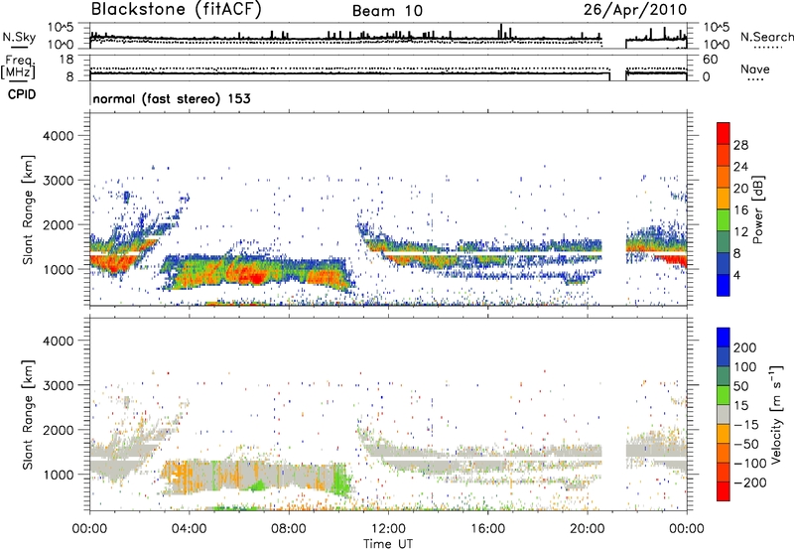Click the "04:00" time tick label
This screenshot has height=550, width=794.
click(189, 529)
